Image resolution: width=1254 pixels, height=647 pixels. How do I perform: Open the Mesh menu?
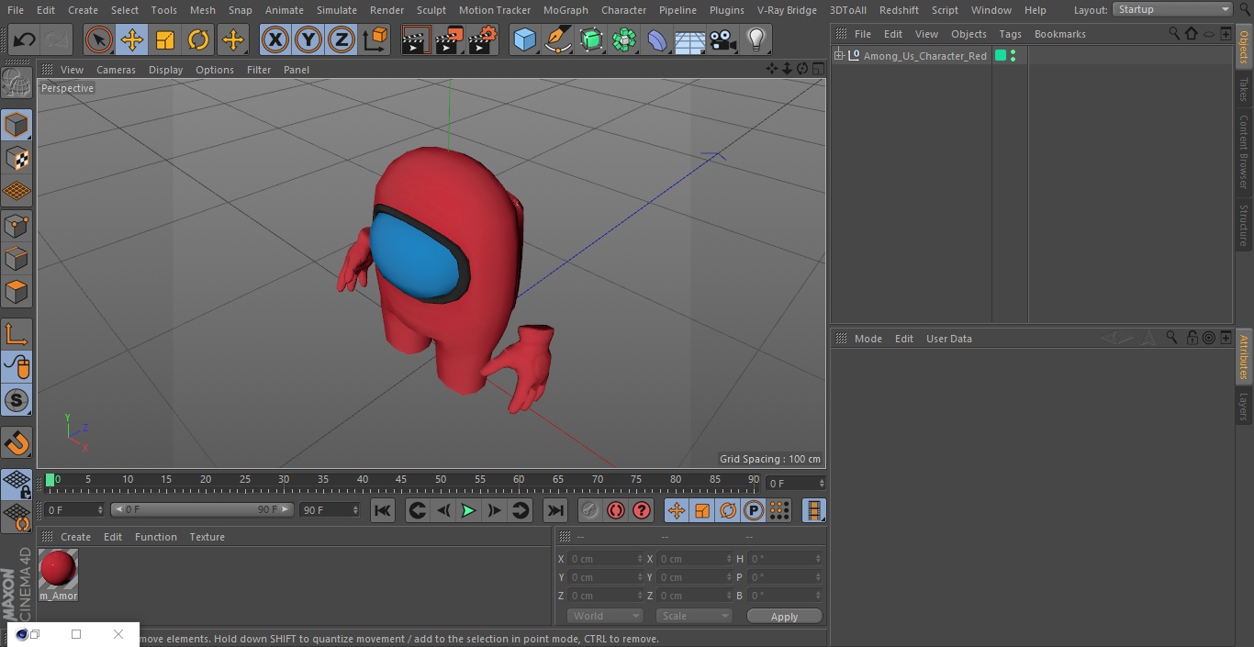coord(203,10)
